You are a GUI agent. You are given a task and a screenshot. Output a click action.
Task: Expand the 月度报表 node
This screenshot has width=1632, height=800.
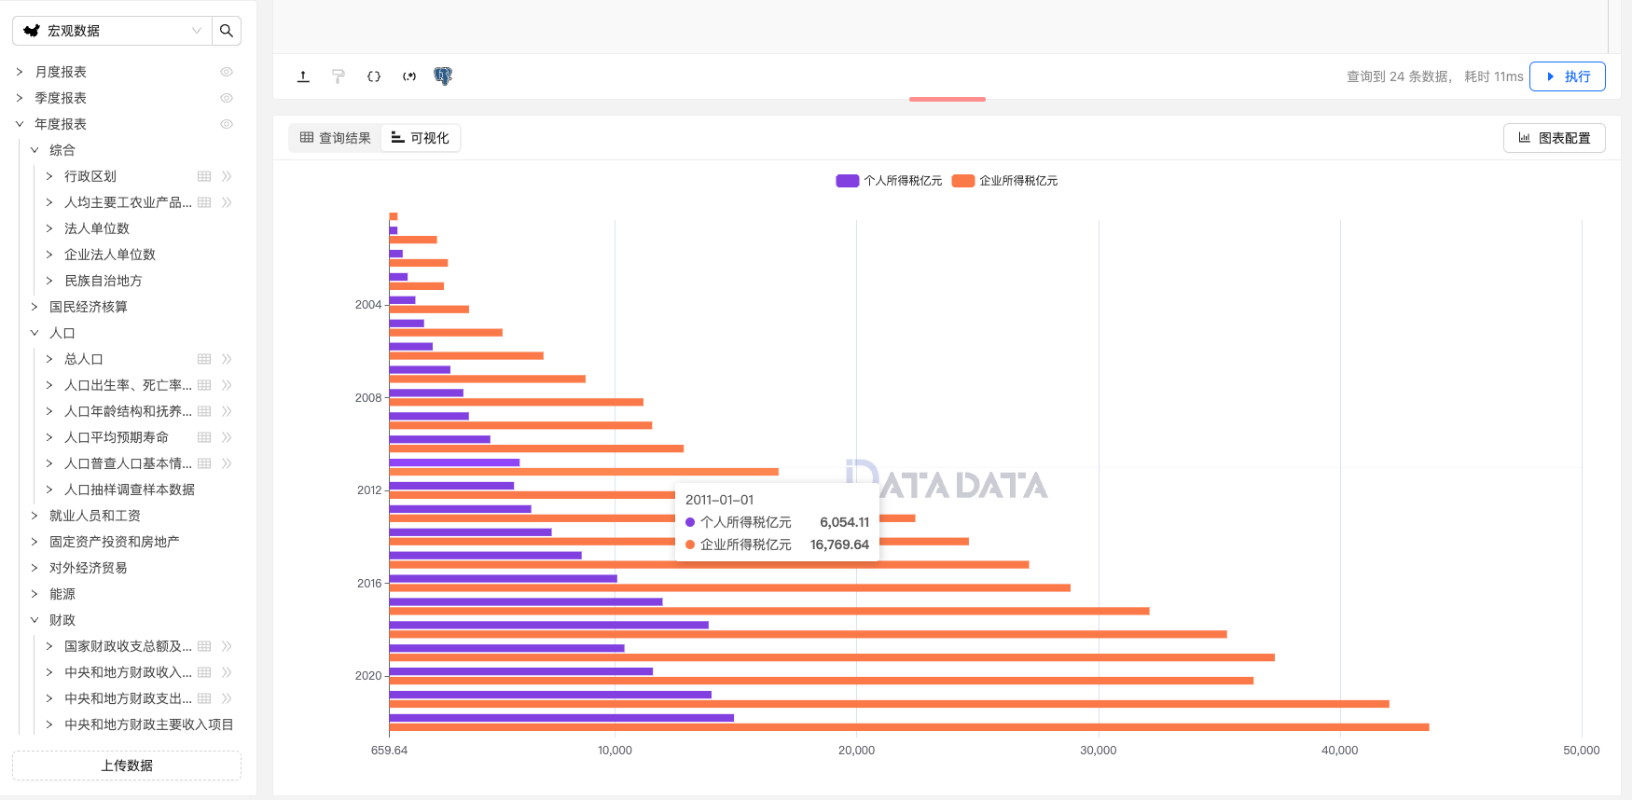coord(20,72)
